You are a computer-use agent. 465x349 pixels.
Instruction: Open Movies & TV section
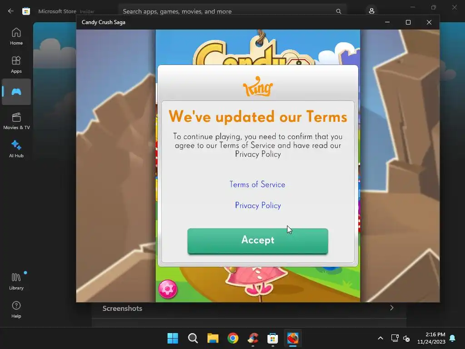(x=16, y=121)
